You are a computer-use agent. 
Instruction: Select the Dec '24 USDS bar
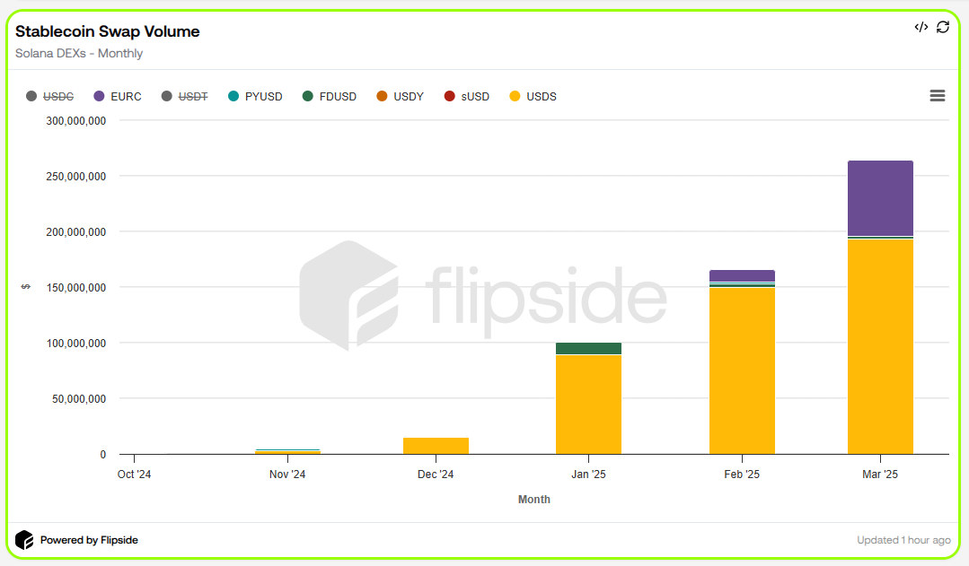pos(436,446)
